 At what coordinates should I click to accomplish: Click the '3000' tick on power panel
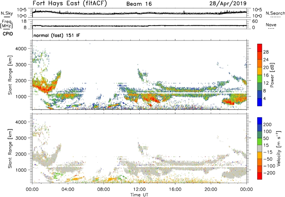click(21, 65)
